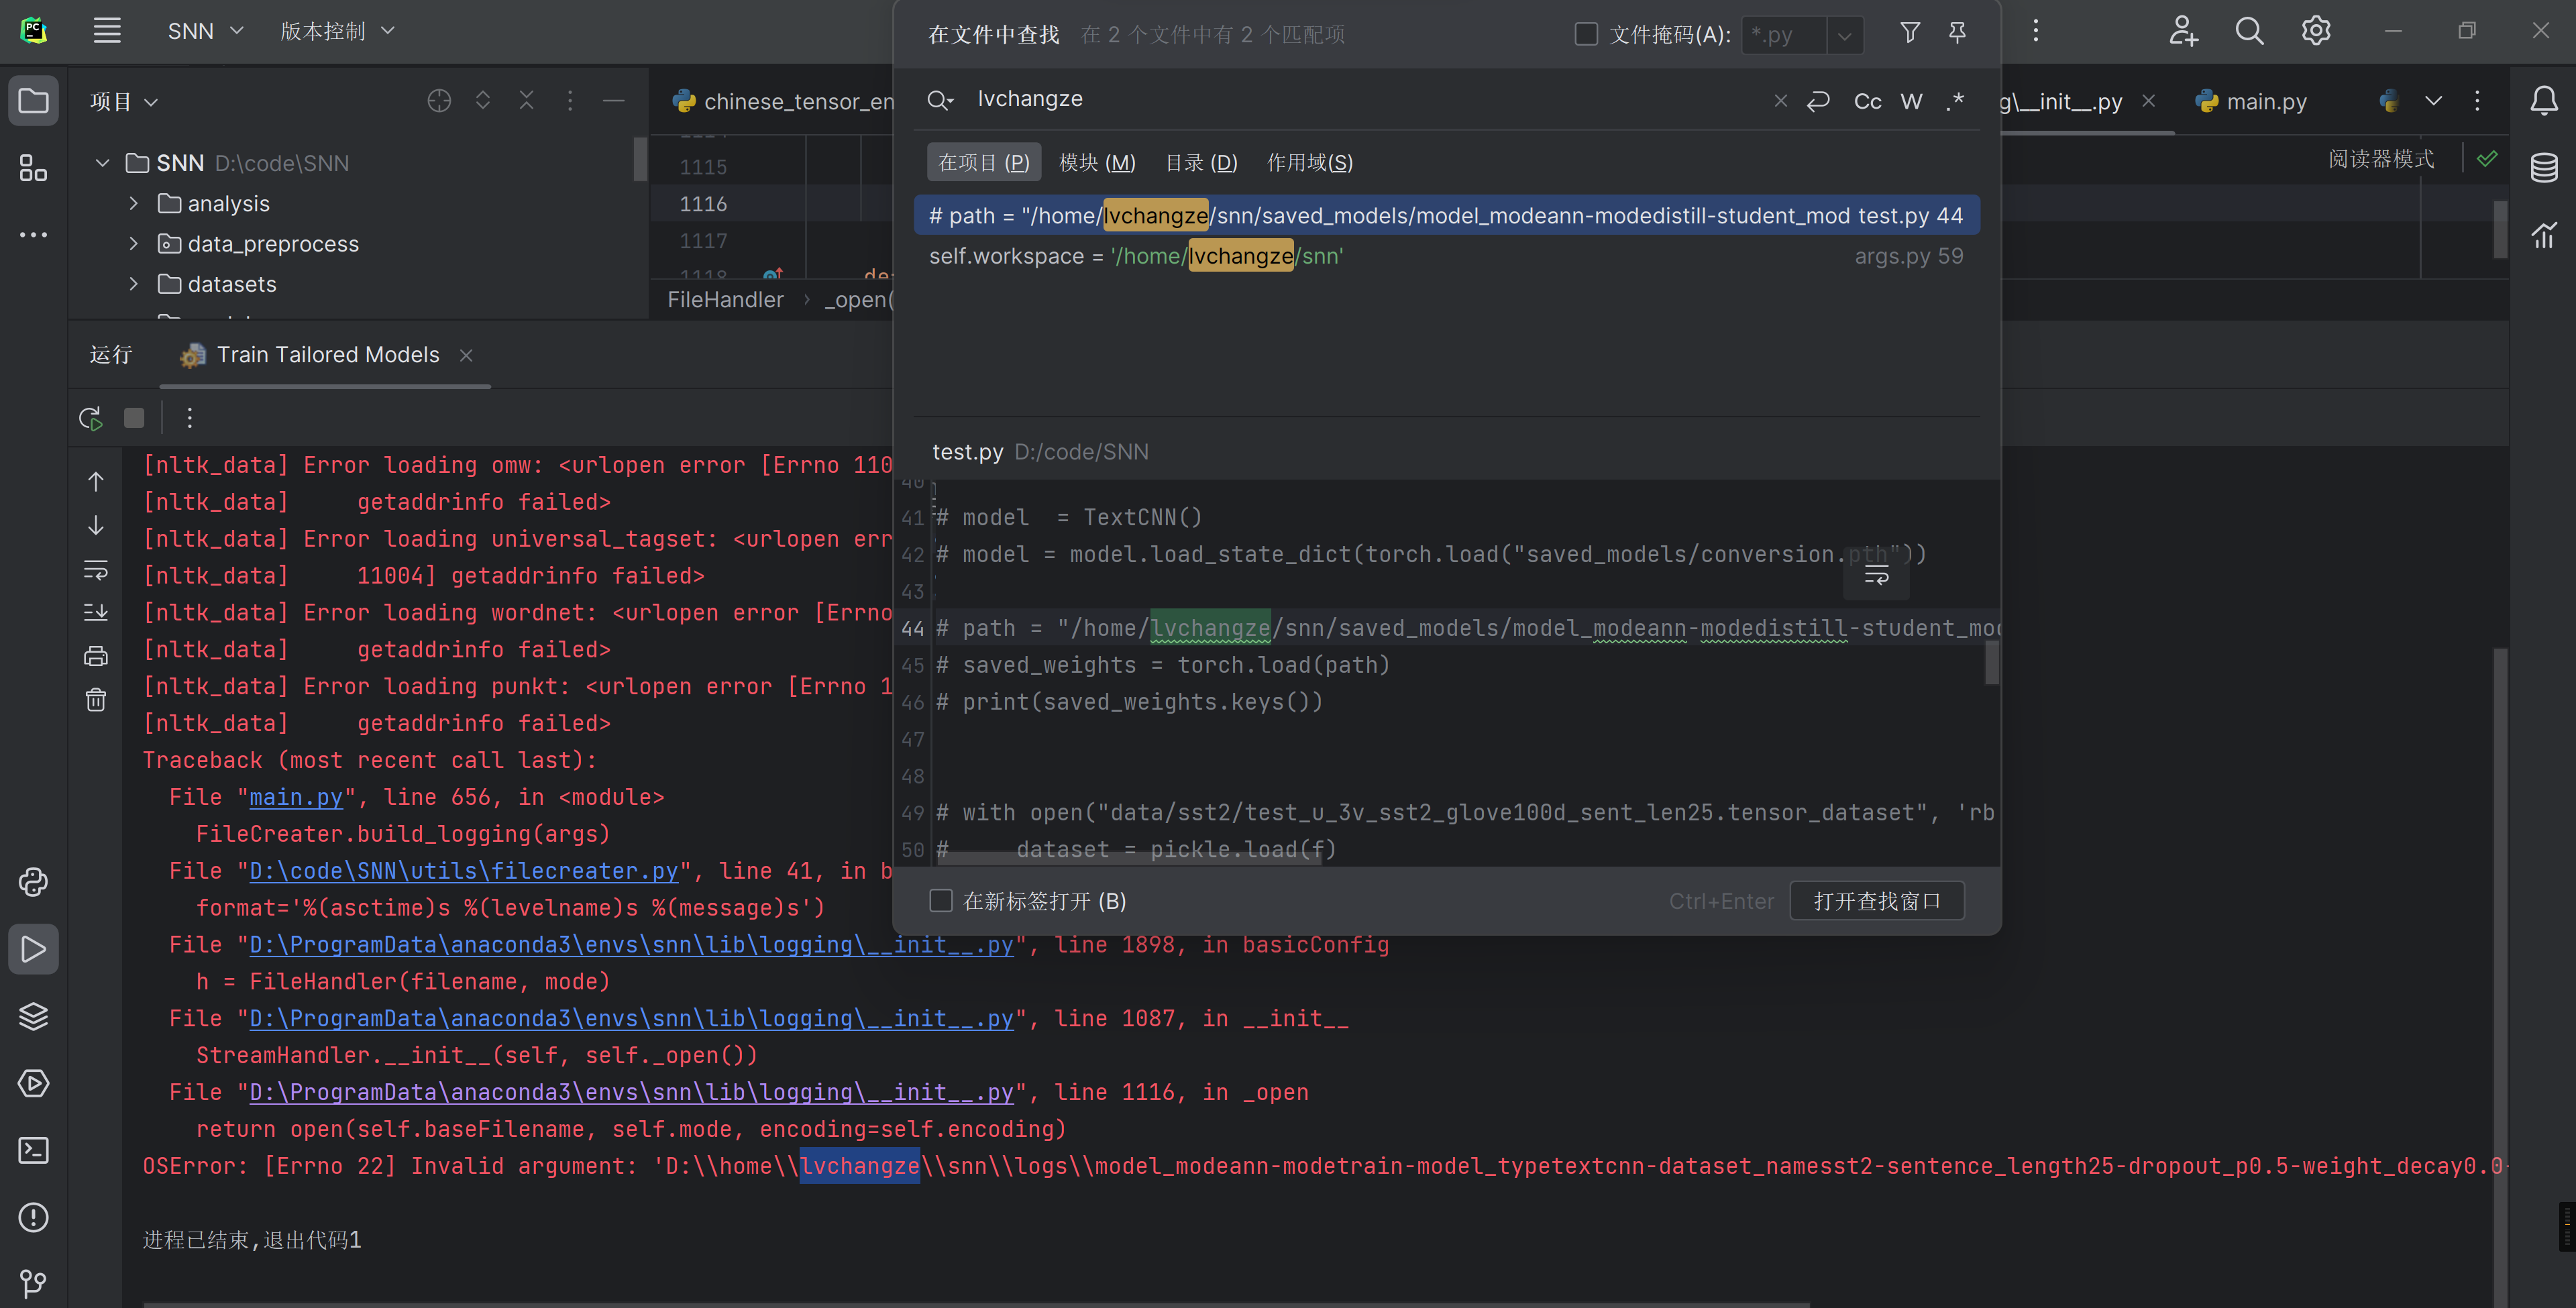Switch to the main.py editor tab

(x=2265, y=101)
